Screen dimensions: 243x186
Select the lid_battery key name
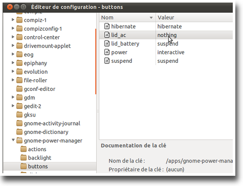click(125, 43)
